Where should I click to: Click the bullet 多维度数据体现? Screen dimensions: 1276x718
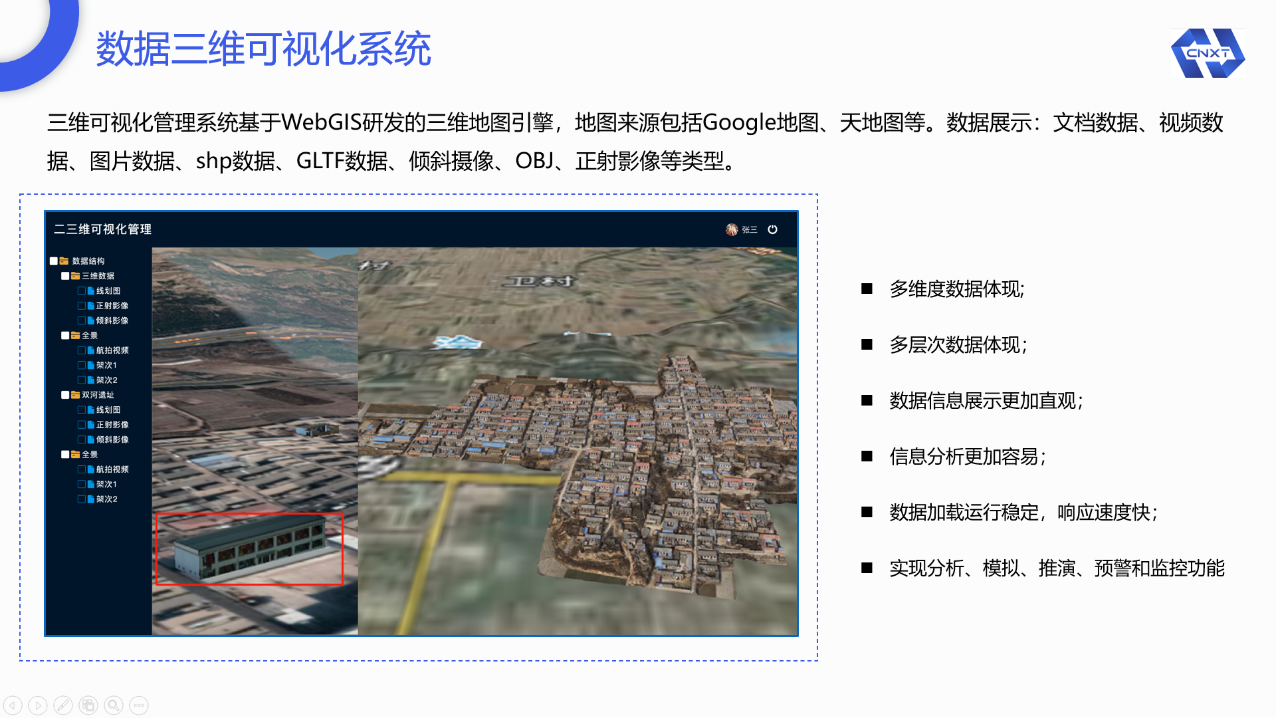click(x=957, y=289)
